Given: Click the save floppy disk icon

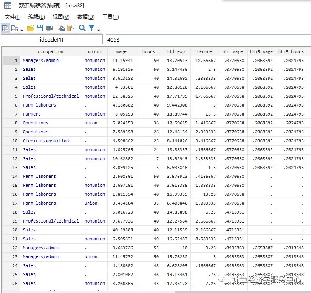Looking at the screenshot, I should pyautogui.click(x=40, y=28).
